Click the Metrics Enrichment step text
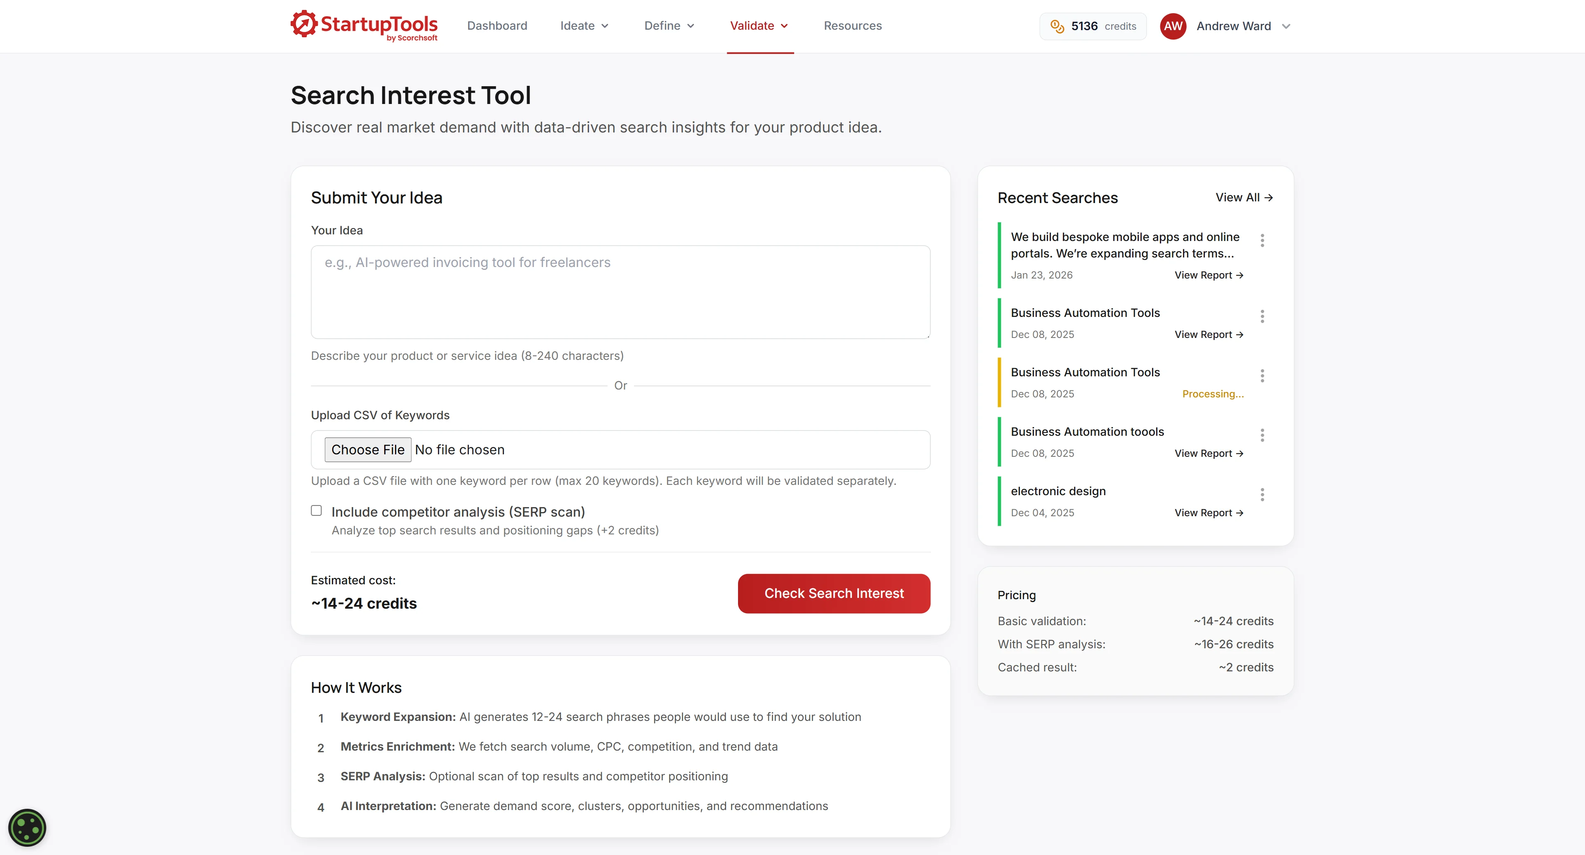 click(559, 747)
